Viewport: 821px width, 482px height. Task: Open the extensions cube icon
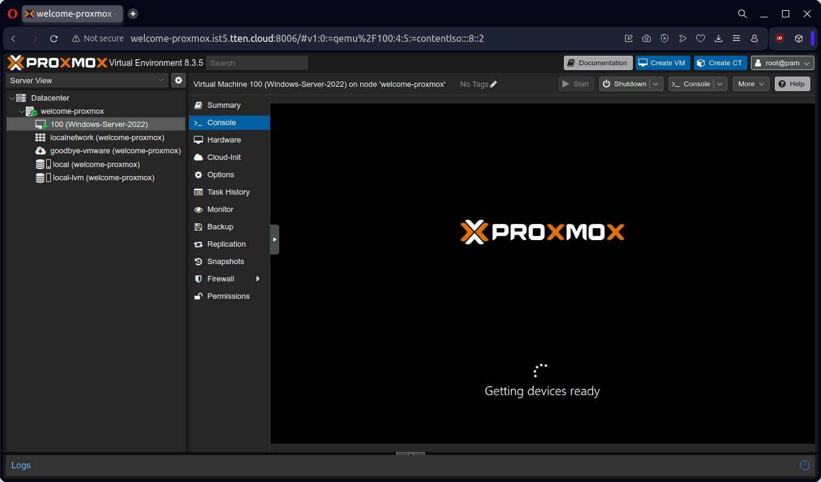point(799,38)
